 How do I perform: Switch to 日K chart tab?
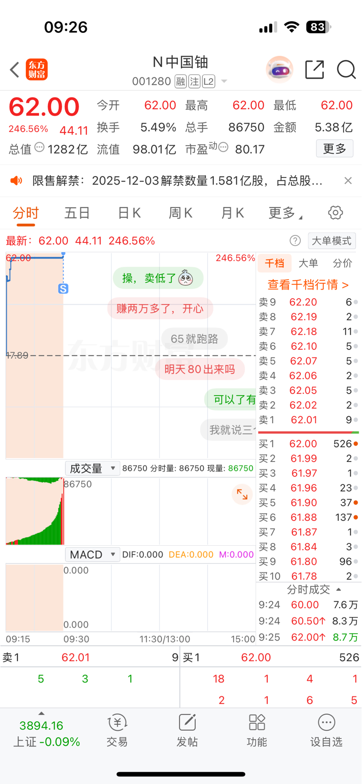[129, 213]
